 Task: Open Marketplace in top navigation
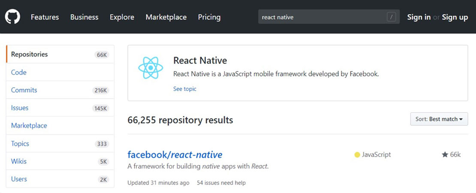click(166, 17)
